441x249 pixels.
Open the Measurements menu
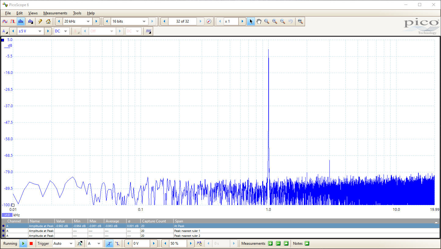coord(55,13)
